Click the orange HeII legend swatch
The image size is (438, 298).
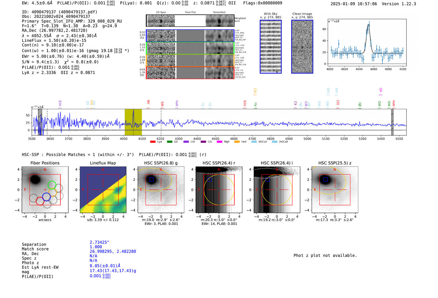pyautogui.click(x=237, y=142)
